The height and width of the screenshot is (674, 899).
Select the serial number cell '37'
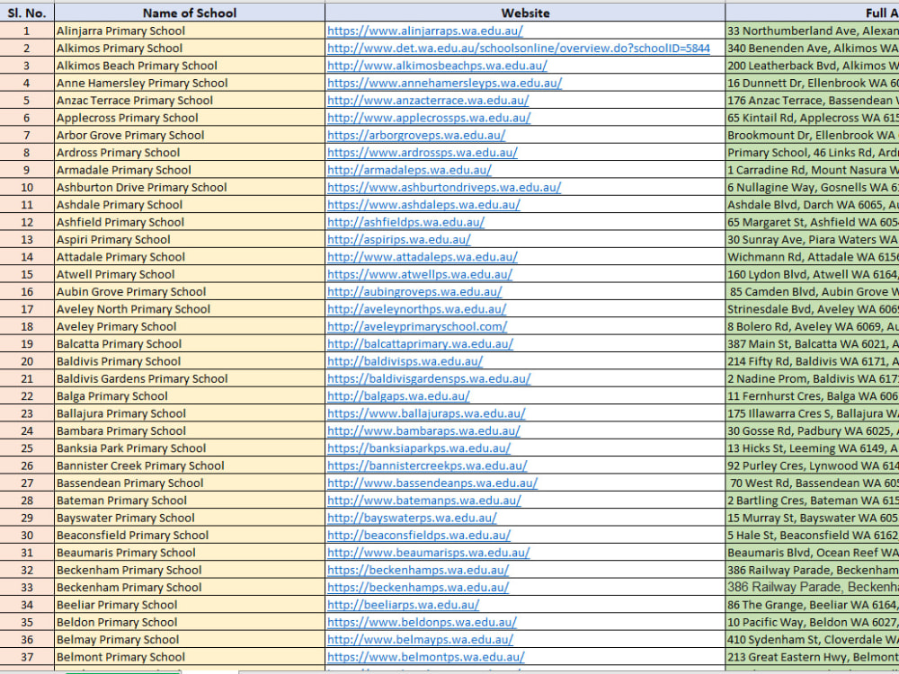(27, 657)
